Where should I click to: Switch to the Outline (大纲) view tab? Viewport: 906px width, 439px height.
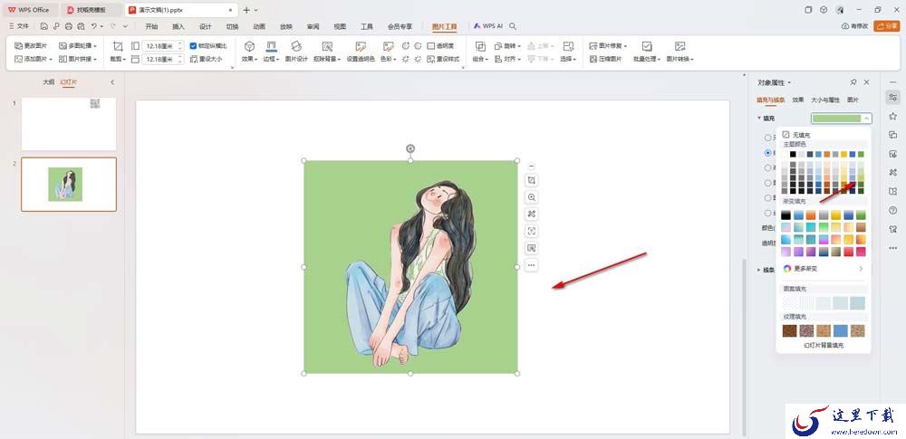click(49, 82)
